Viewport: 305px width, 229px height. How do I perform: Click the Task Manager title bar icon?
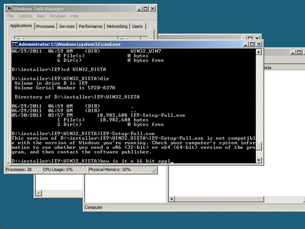(x=9, y=9)
